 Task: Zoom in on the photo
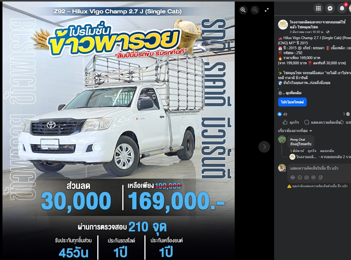click(x=243, y=10)
